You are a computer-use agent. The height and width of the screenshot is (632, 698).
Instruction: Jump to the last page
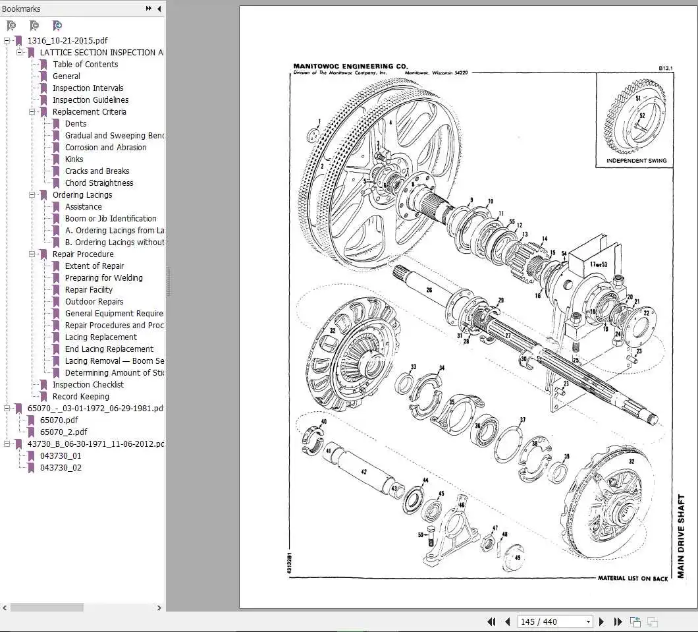click(618, 621)
